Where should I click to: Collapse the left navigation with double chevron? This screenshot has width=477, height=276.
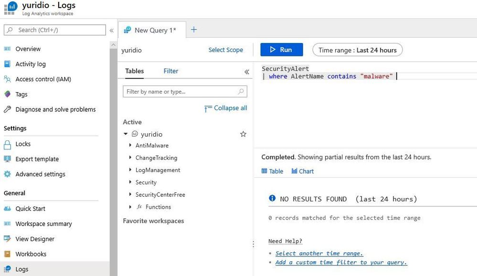tap(112, 31)
